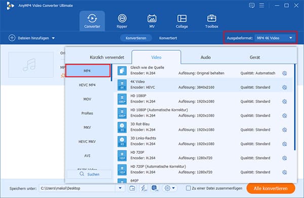The height and width of the screenshot is (198, 304).
Task: Open settings gear for HD 1080P (Automatische Korrektur)
Action: point(284,116)
